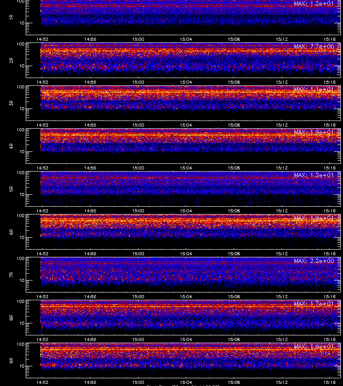Click the 14:56 time tick under panel 5R
Image resolution: width=343 pixels, height=386 pixels.
(x=90, y=211)
